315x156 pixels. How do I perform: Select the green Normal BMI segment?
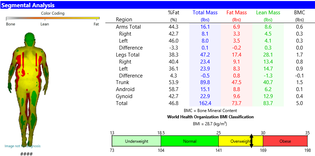pyautogui.click(x=189, y=141)
